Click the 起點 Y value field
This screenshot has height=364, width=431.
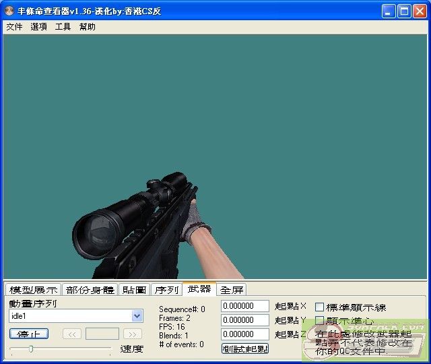[244, 320]
